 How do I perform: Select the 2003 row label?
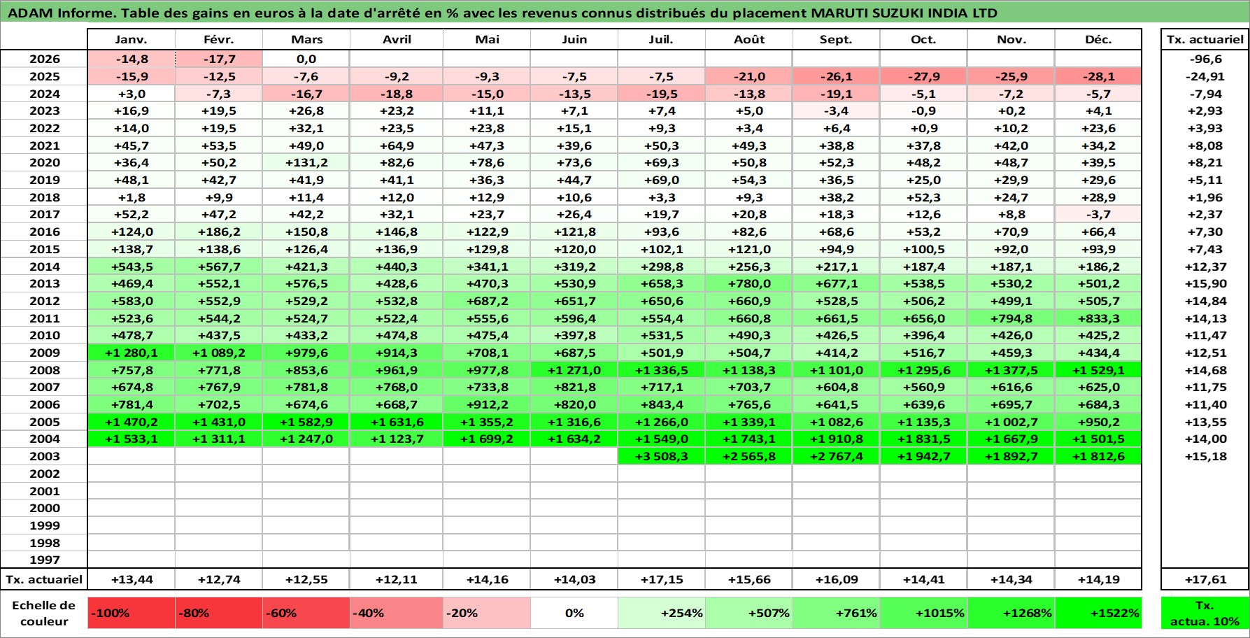[44, 456]
